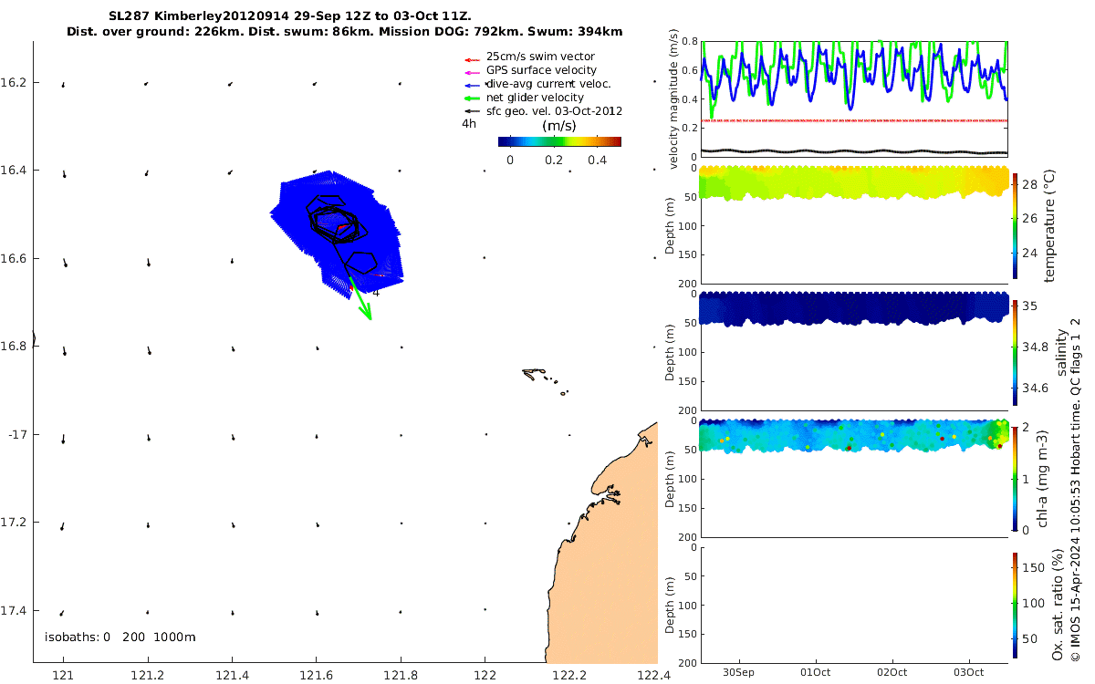
Task: Click the Ox. sat. ratio colorbar
Action: [x=1015, y=604]
